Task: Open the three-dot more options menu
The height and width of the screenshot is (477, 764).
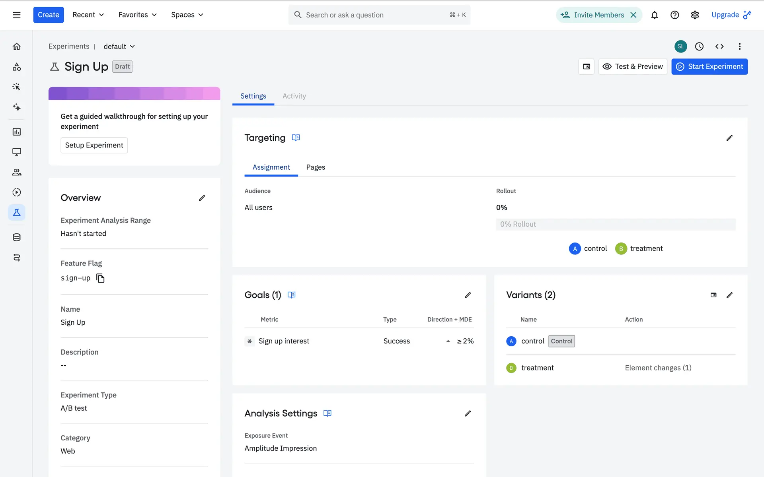Action: [739, 47]
